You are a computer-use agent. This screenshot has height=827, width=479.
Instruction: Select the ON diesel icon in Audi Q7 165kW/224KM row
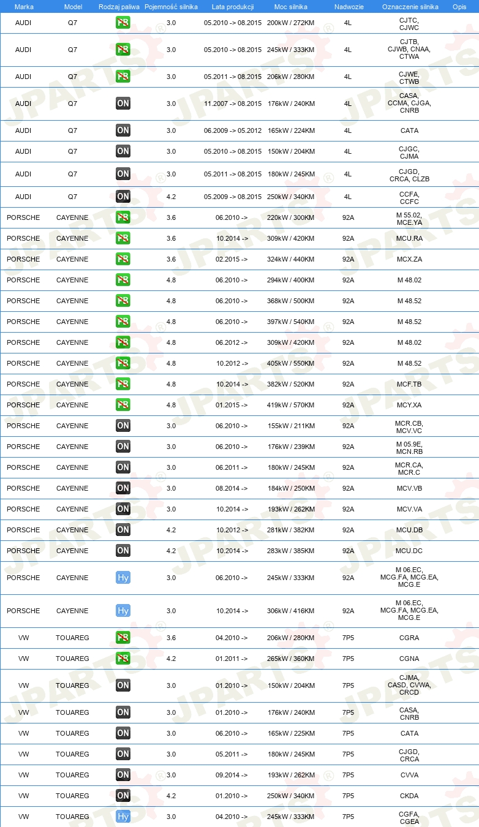tap(123, 130)
